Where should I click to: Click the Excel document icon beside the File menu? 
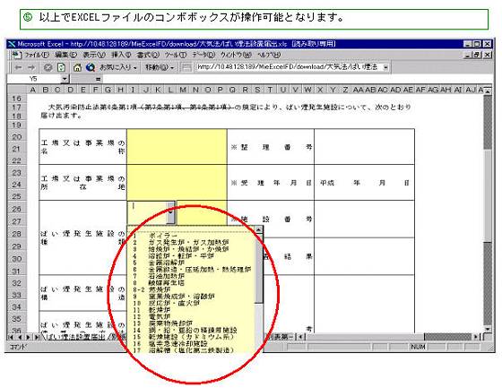(x=16, y=55)
